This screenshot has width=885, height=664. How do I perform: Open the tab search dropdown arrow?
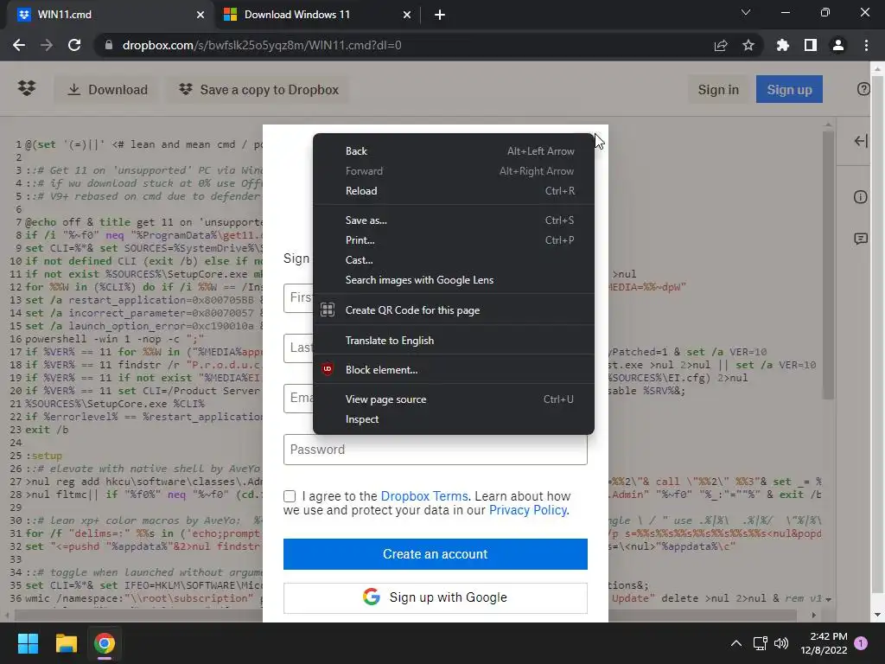pyautogui.click(x=746, y=12)
